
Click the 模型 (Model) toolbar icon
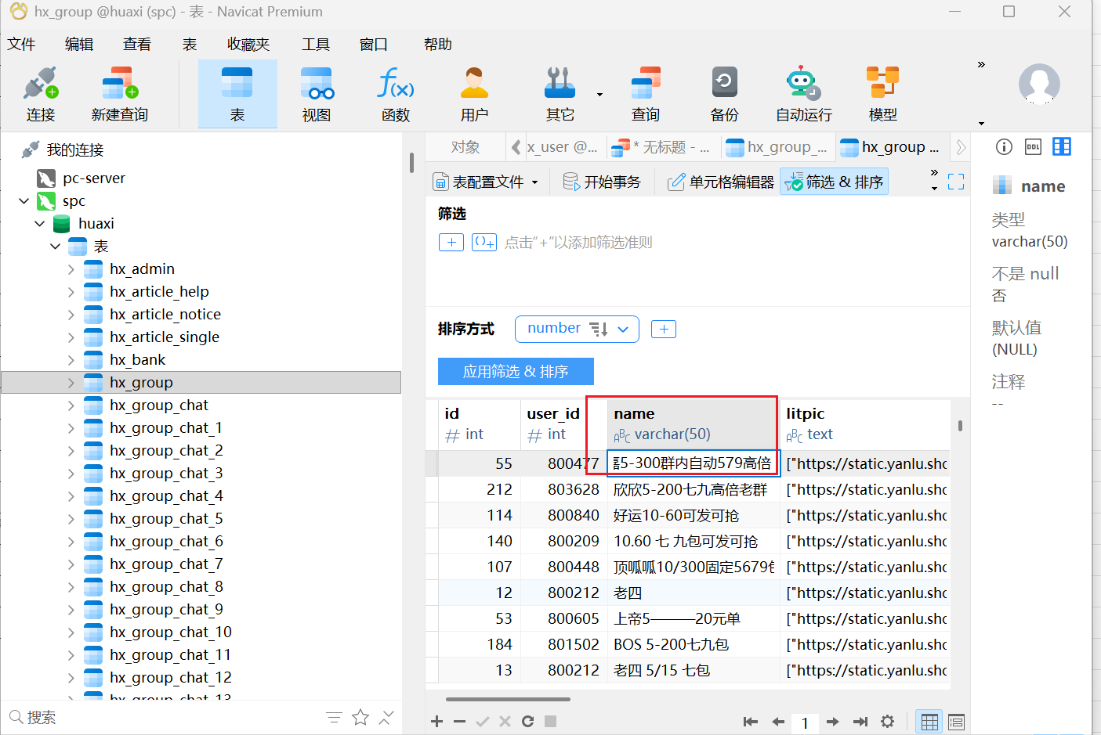pyautogui.click(x=882, y=94)
